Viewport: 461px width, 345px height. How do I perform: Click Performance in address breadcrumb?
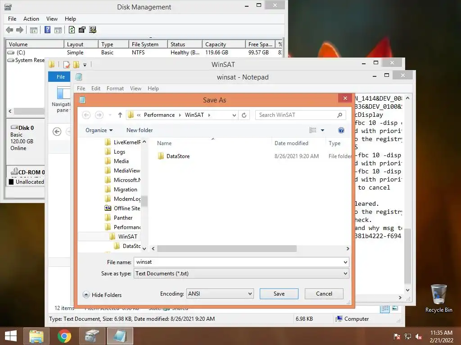[159, 115]
